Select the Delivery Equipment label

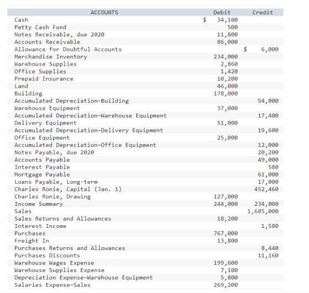(45, 123)
